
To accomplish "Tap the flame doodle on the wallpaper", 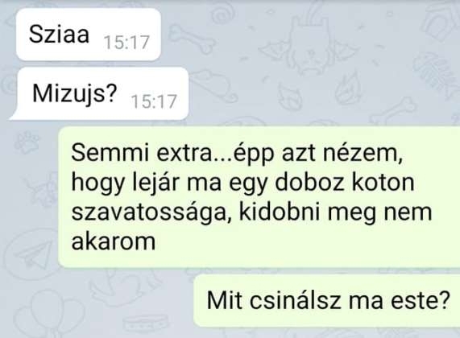I will point(348,89).
